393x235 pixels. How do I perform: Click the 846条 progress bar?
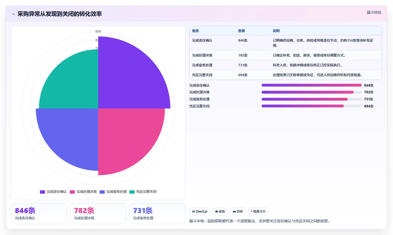tap(312, 85)
